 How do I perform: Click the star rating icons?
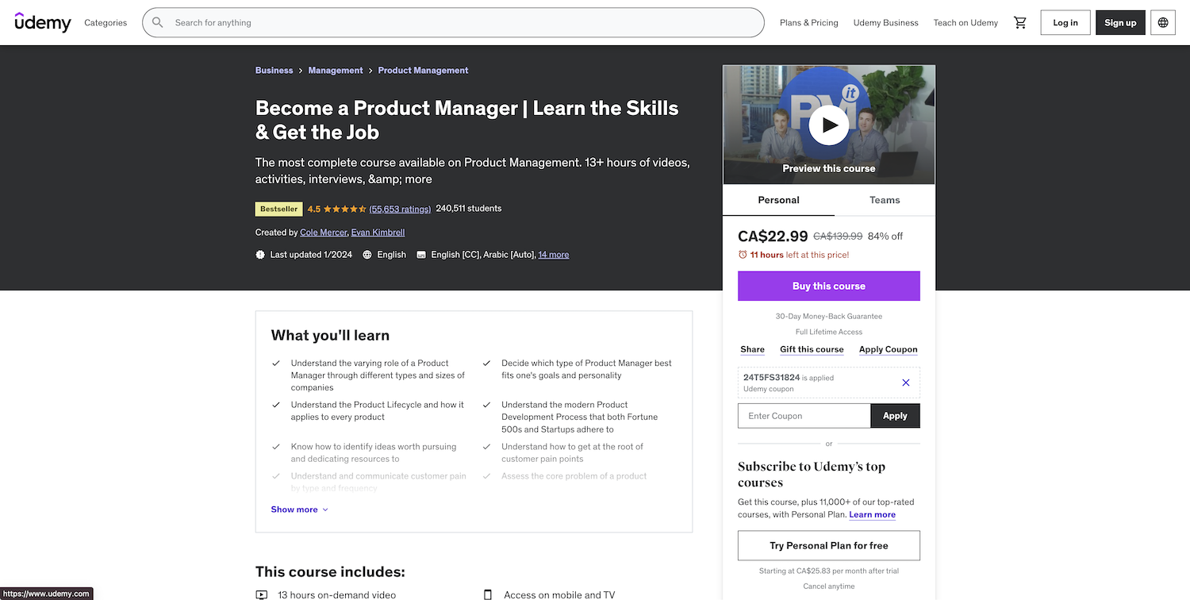(345, 209)
